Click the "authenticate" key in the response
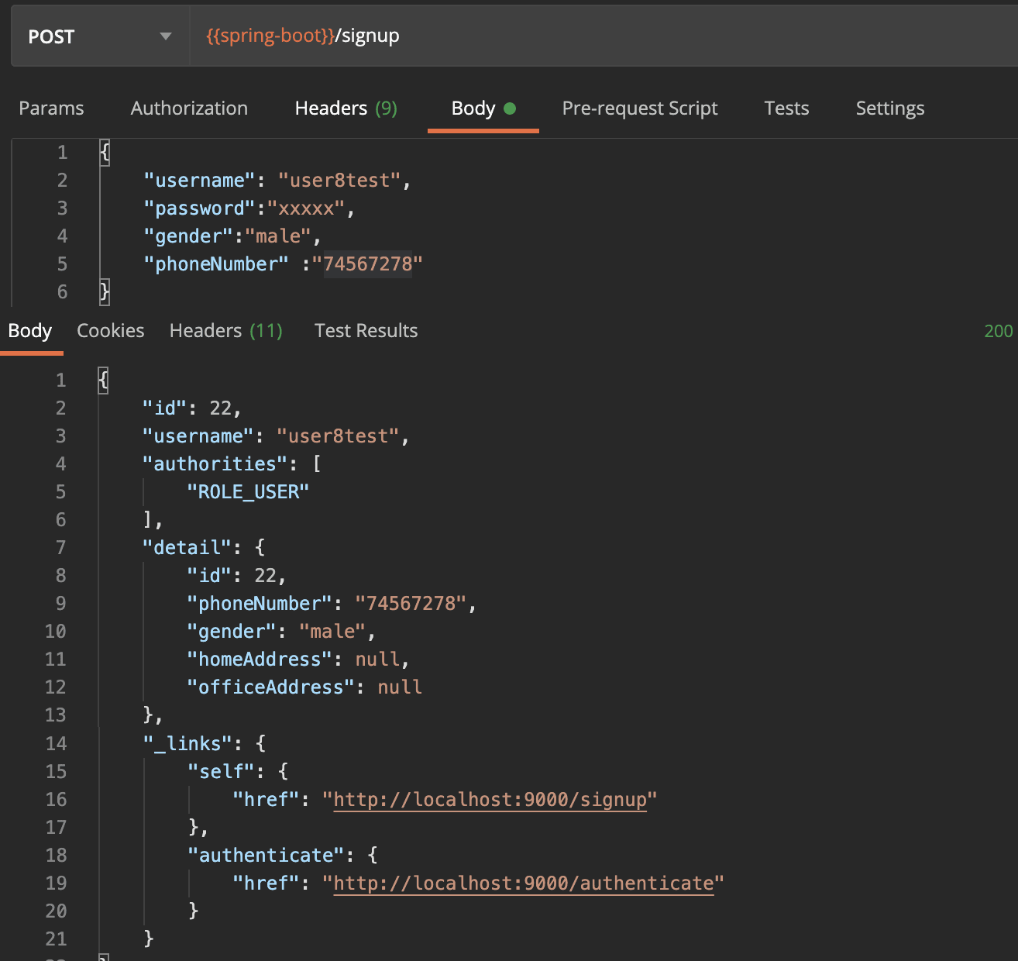This screenshot has width=1018, height=961. click(x=266, y=856)
